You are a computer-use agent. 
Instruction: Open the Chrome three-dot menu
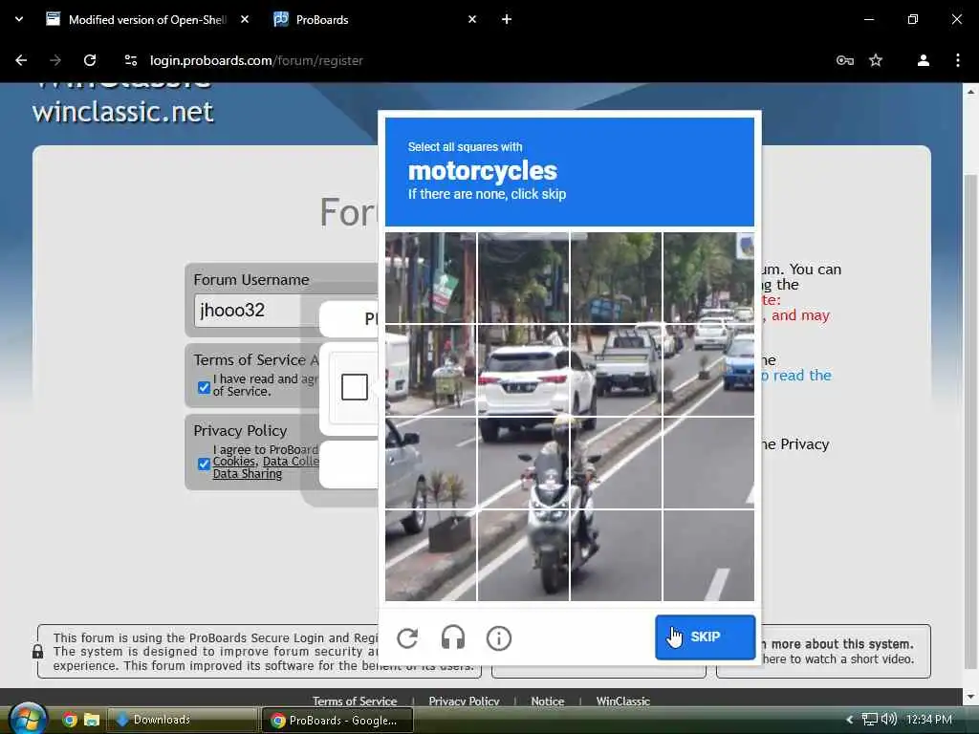click(958, 60)
